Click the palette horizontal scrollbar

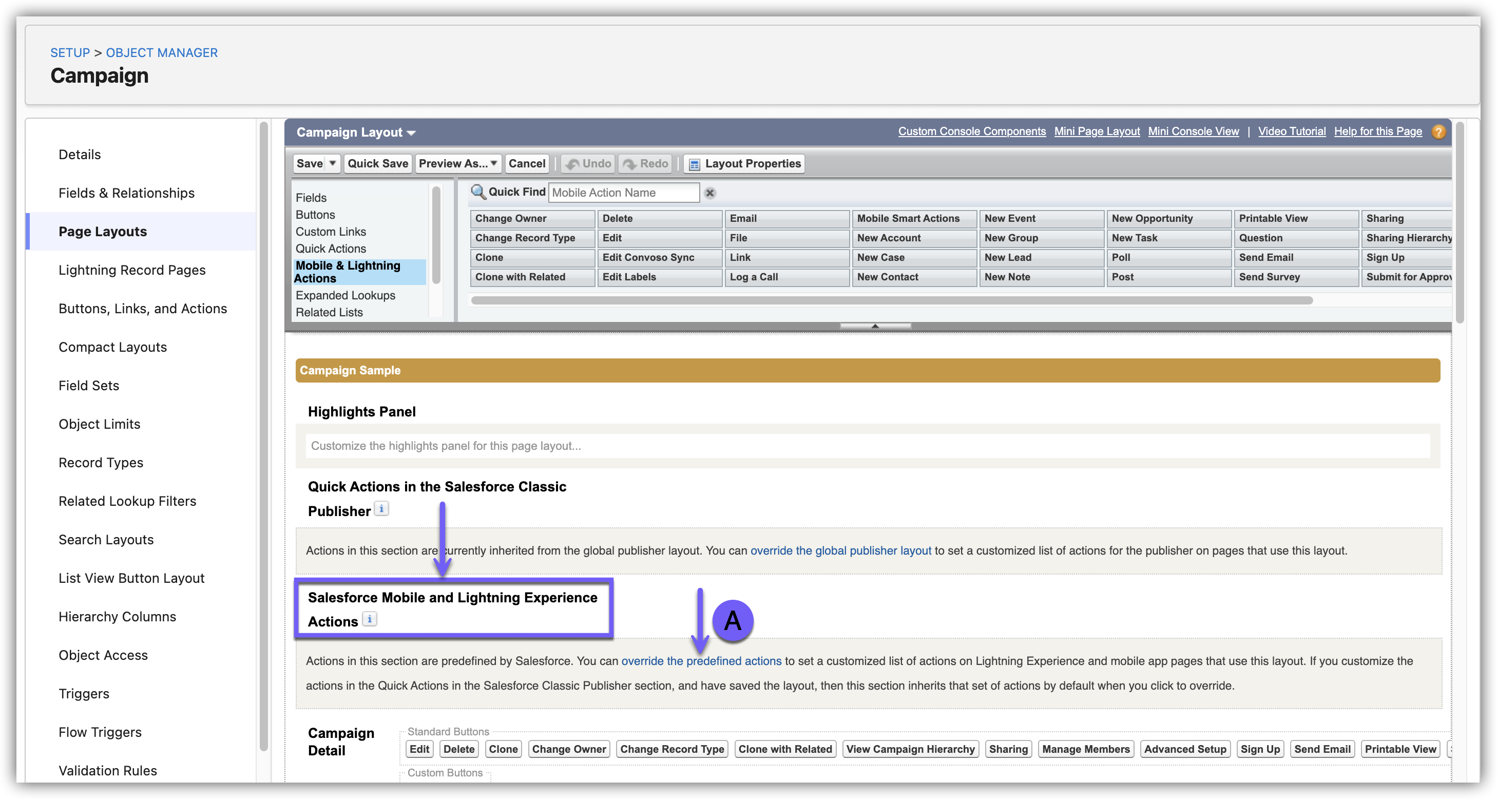tap(891, 300)
